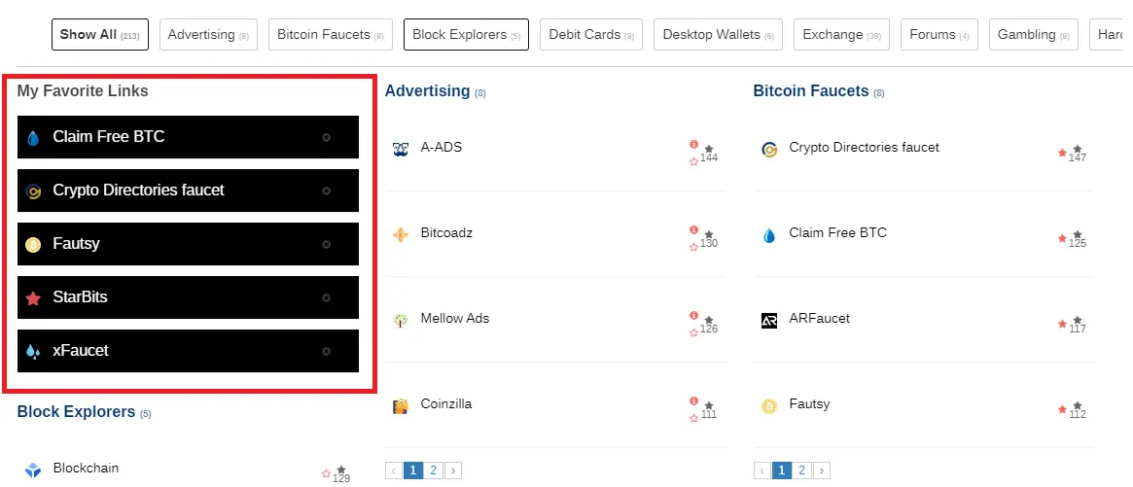
Task: Unfavorite Crypto Directories faucet using the red star in Bitcoin Faucets
Action: tap(1062, 153)
